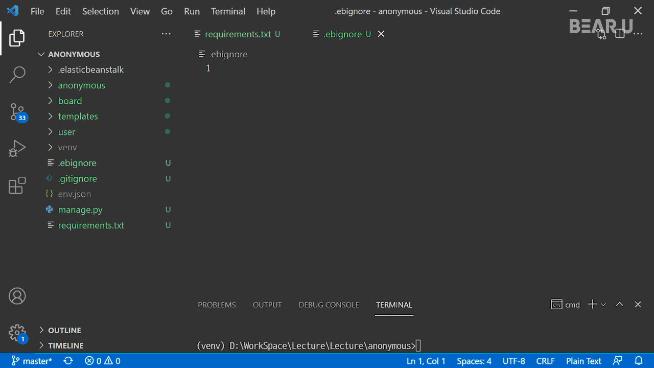Select the .ebignore editor tab
Viewport: 654px width, 368px height.
(x=342, y=34)
